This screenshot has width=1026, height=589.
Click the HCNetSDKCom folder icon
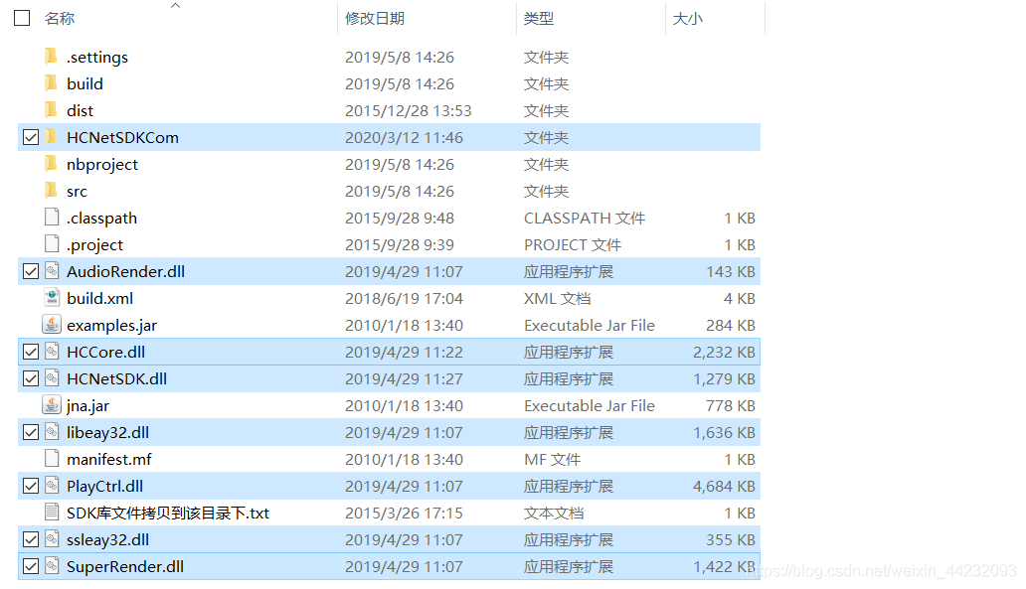(51, 137)
